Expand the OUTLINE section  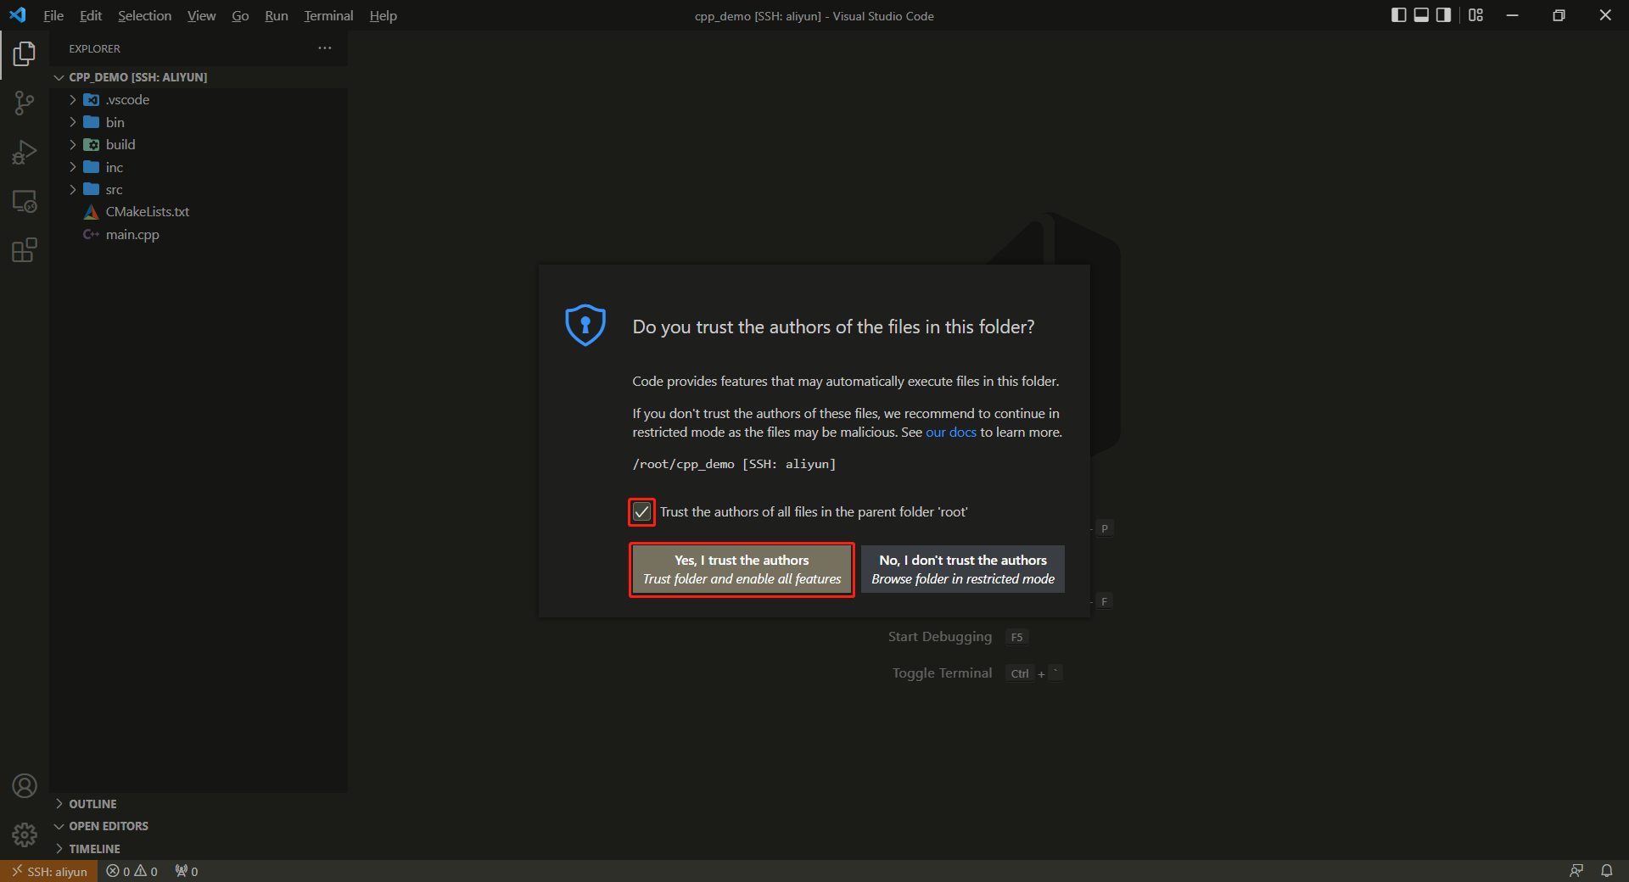(92, 804)
